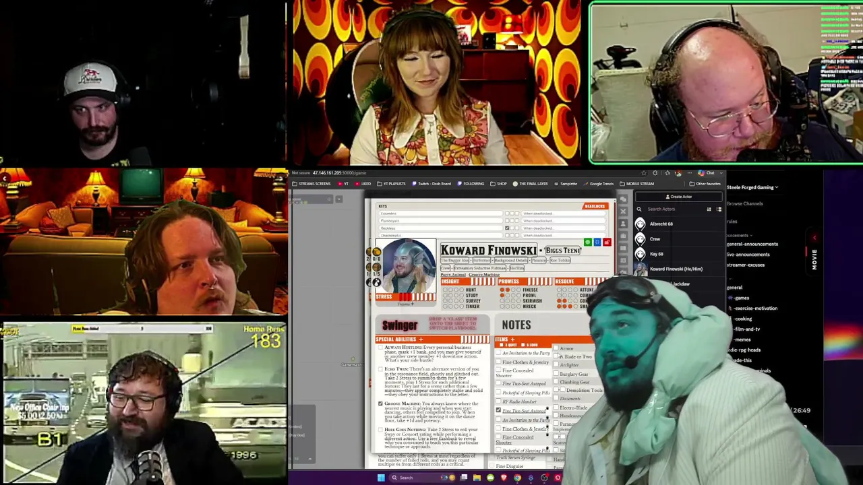Open the browser more options ellipsis menu
This screenshot has height=485, width=863.
point(689,173)
